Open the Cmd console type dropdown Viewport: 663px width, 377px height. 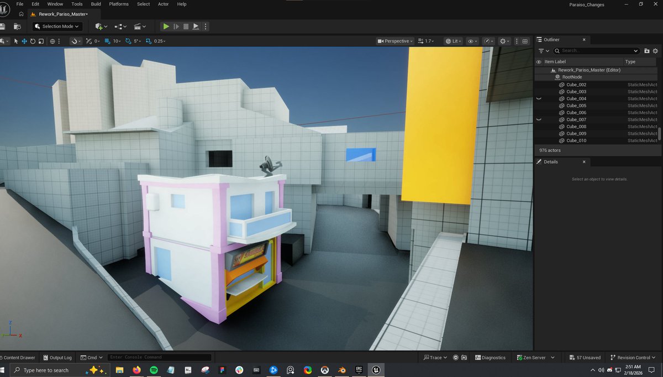click(x=91, y=358)
